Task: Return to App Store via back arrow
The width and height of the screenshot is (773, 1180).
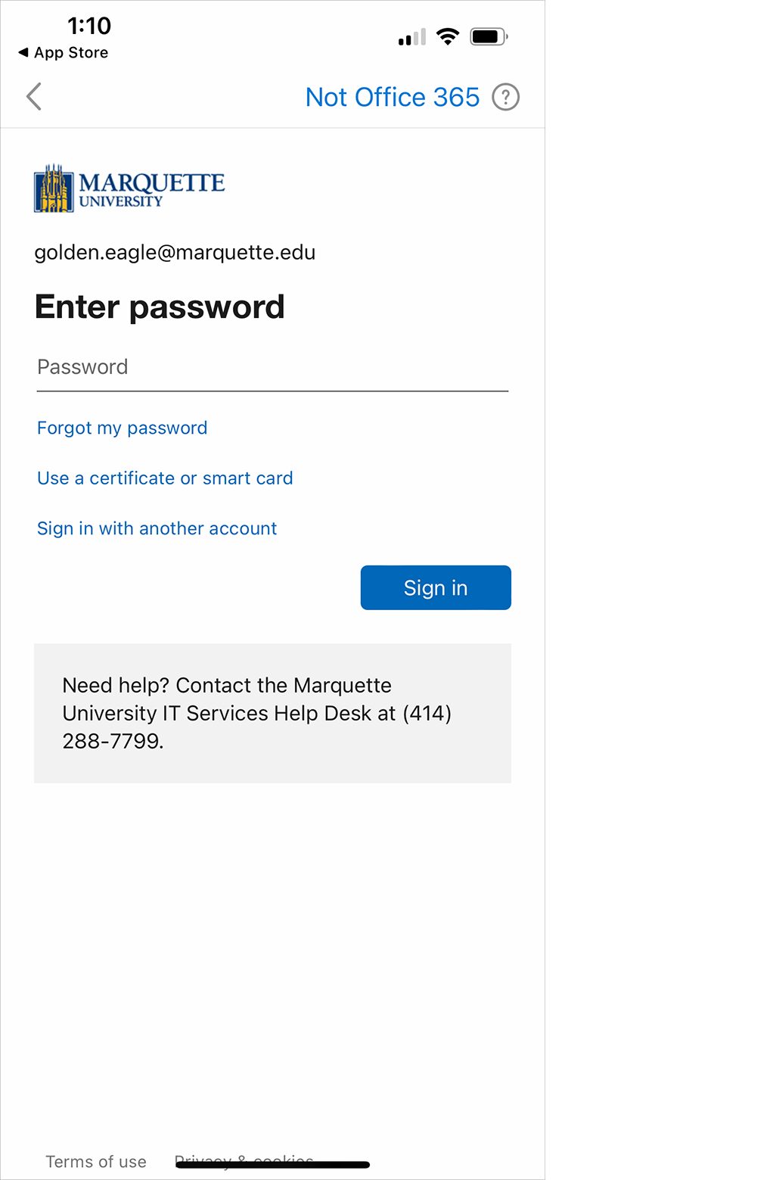Action: 64,52
